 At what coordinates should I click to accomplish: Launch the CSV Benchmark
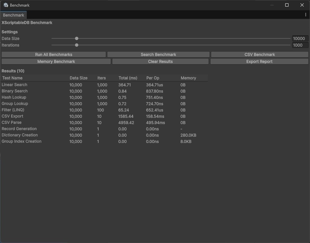pos(259,55)
